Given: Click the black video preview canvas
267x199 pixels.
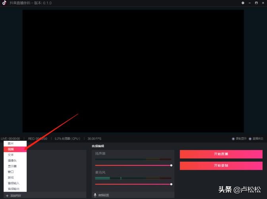Looking at the screenshot, I should pyautogui.click(x=133, y=71).
